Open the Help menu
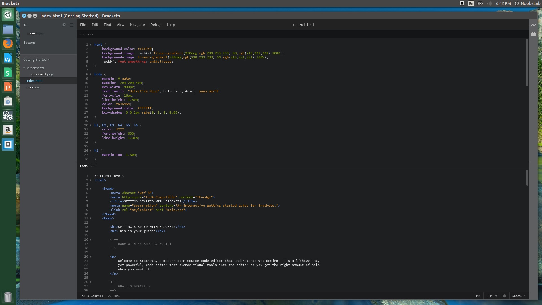 point(171,25)
